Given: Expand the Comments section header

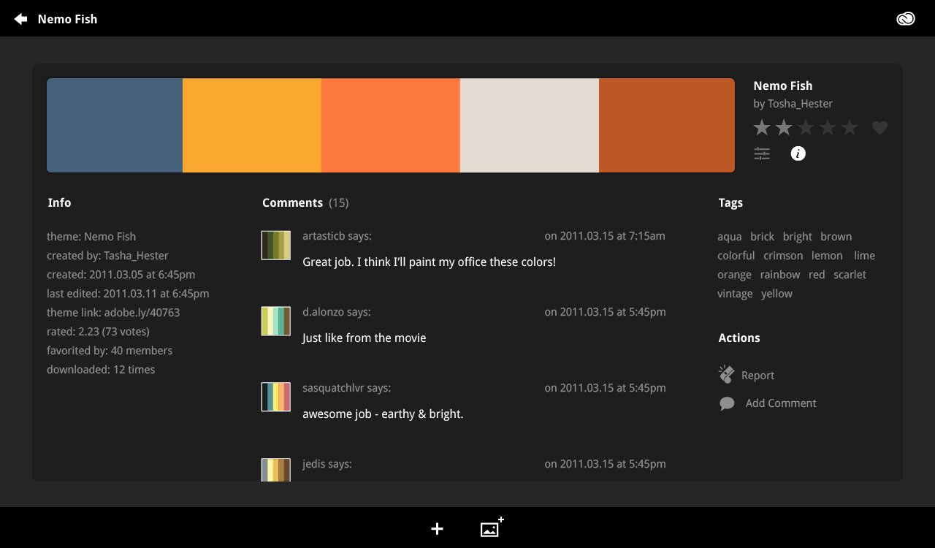Looking at the screenshot, I should [292, 202].
